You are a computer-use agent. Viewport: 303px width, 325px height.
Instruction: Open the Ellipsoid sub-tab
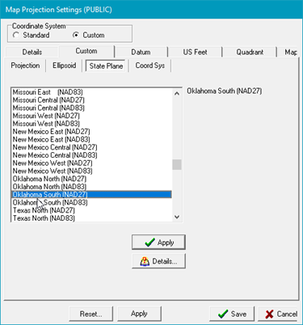tap(64, 65)
